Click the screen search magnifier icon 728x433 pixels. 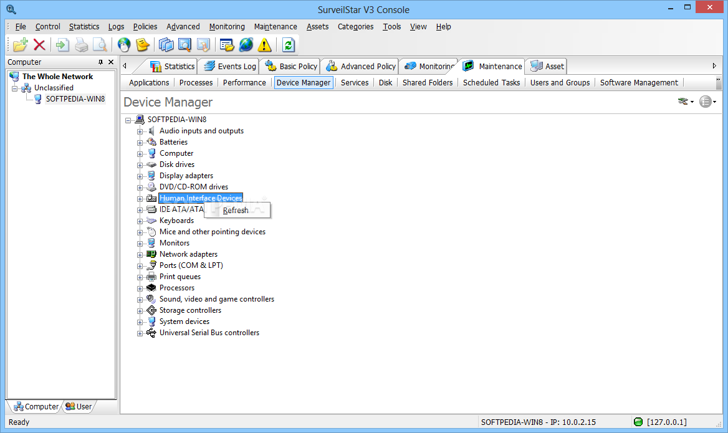pyautogui.click(x=184, y=45)
